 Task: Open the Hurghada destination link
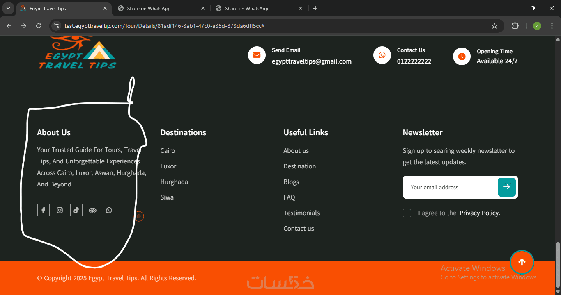click(174, 182)
